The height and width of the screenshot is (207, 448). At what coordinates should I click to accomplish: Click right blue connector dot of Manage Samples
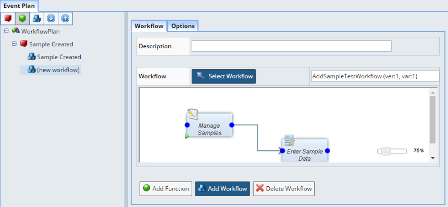click(x=232, y=125)
